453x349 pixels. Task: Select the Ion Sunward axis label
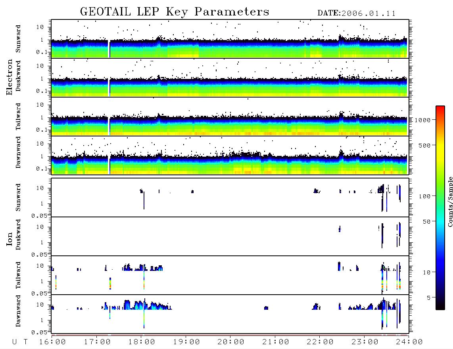click(x=18, y=198)
